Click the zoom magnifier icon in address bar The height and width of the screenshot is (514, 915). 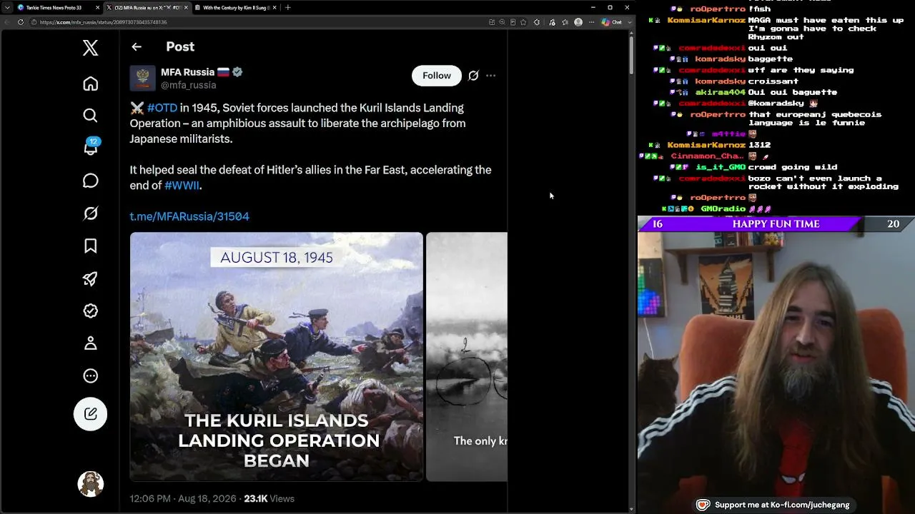tap(502, 22)
